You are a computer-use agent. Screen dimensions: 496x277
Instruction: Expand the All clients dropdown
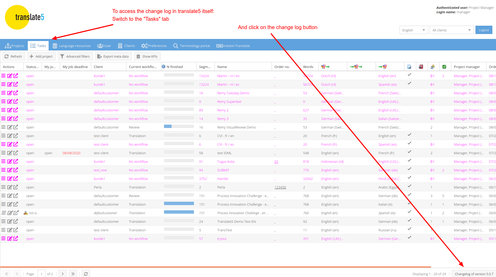point(452,30)
